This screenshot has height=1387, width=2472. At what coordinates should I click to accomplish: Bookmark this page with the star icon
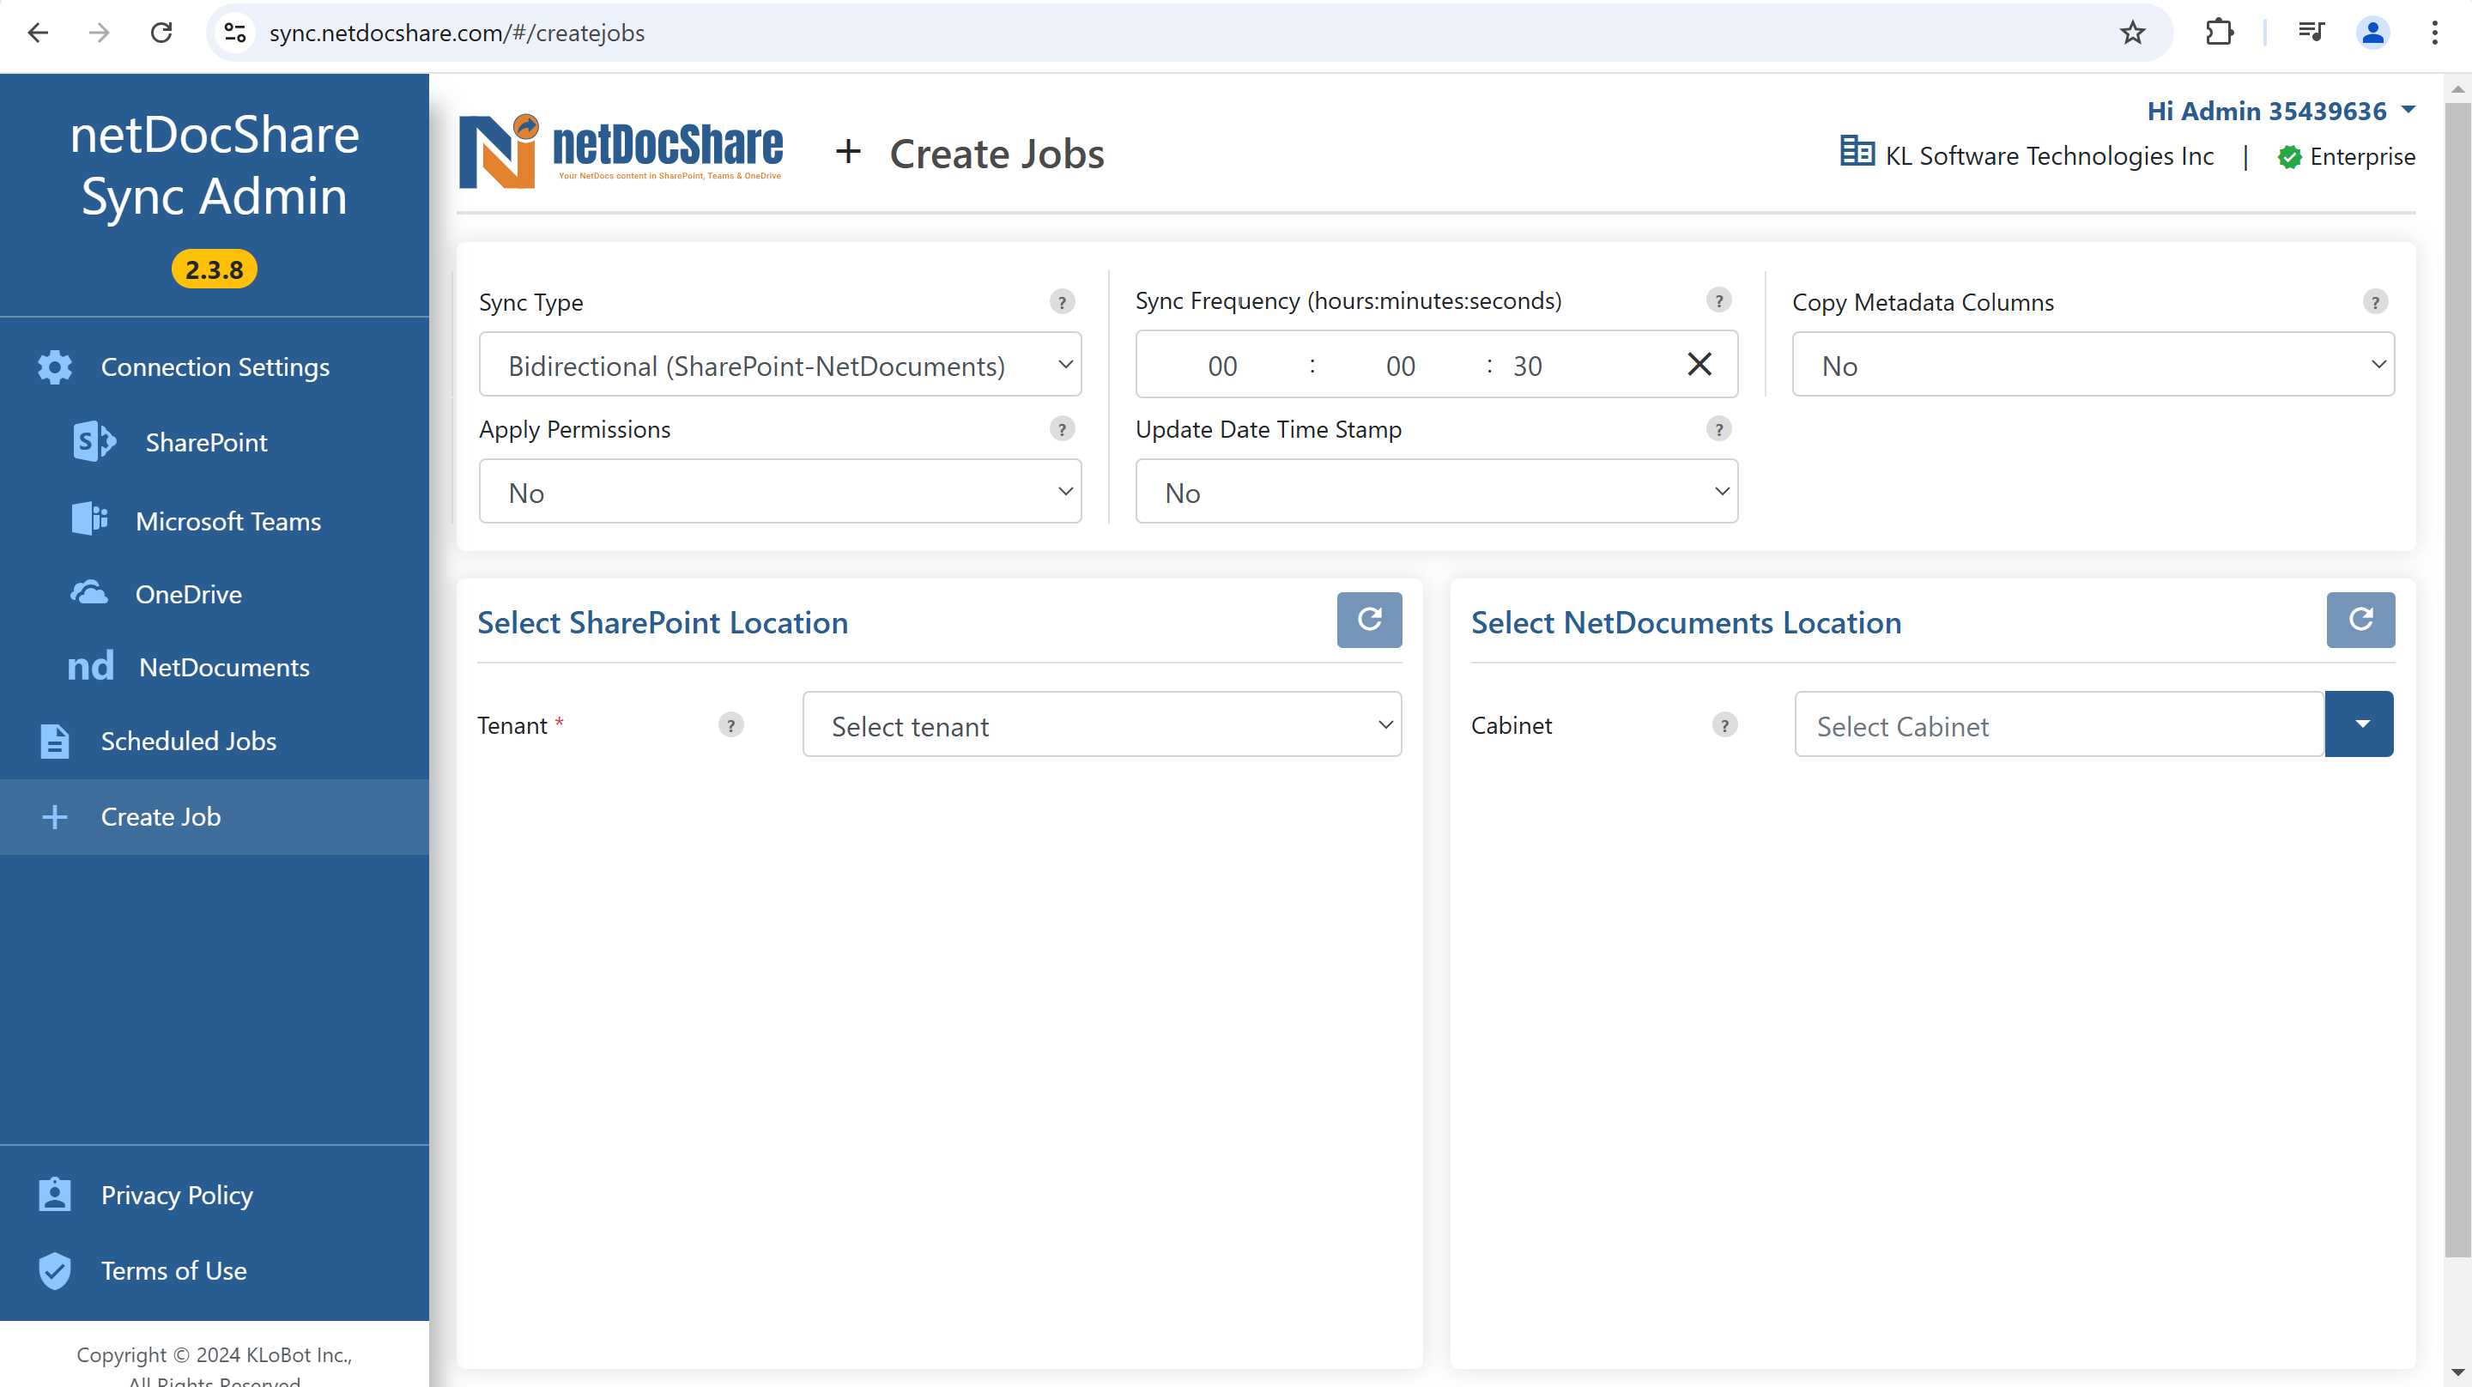(2132, 33)
